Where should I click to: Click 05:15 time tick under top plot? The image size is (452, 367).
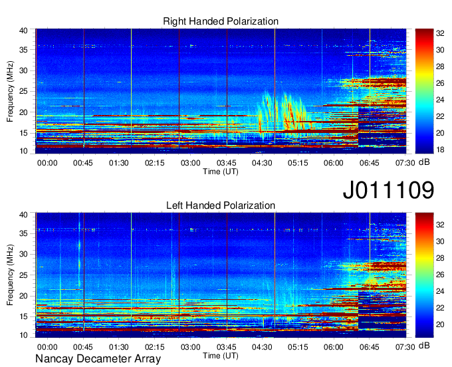coord(298,163)
